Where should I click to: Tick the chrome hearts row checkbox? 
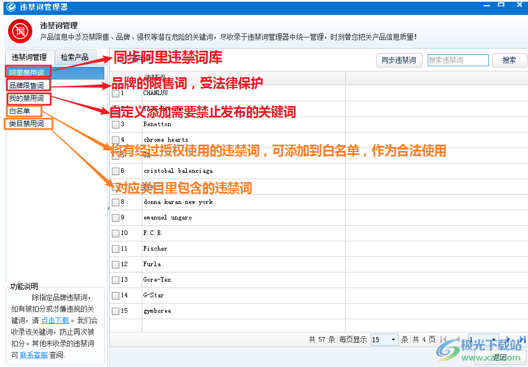pos(115,140)
